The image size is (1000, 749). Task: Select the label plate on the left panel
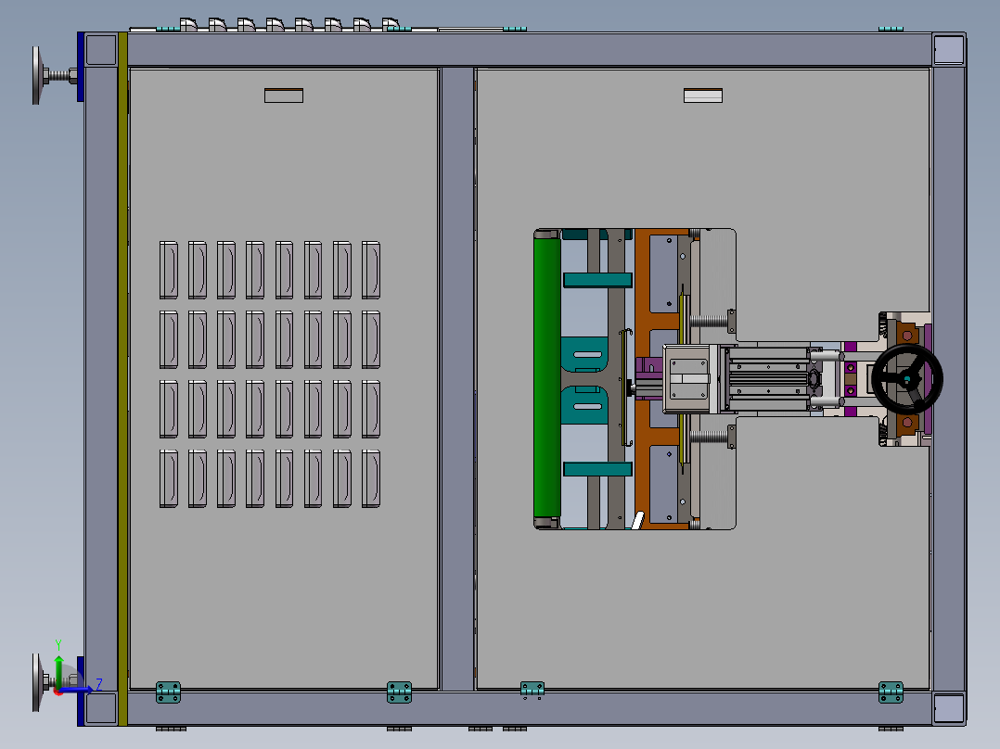(284, 95)
